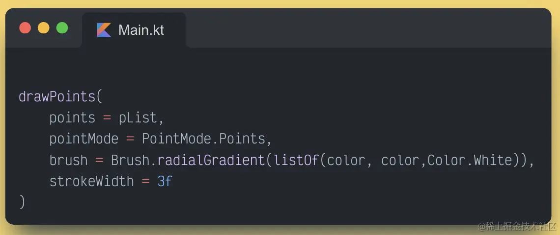Click the drawPoints function name
The width and height of the screenshot is (560, 235).
[x=57, y=97]
